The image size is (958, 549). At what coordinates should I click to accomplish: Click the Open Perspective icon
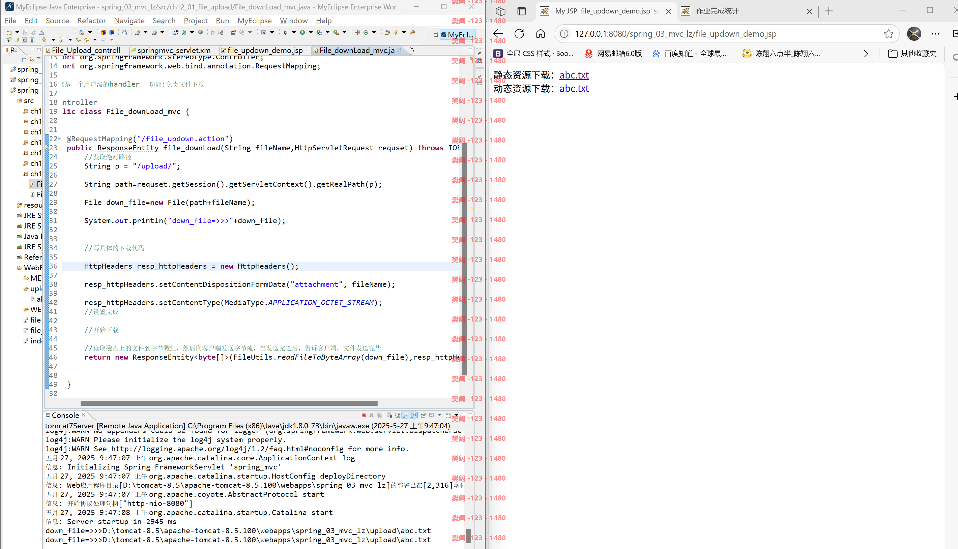[436, 35]
